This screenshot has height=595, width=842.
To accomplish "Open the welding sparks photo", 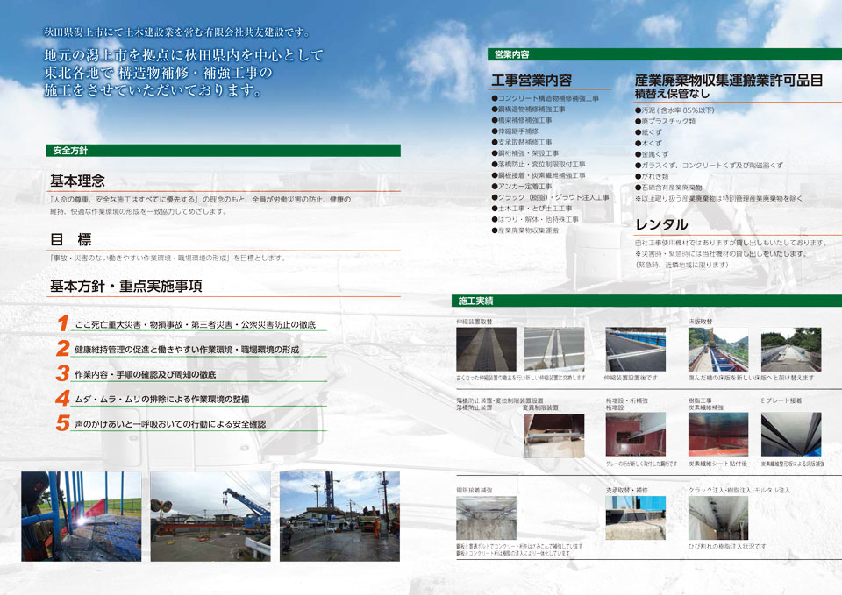I will click(x=82, y=515).
